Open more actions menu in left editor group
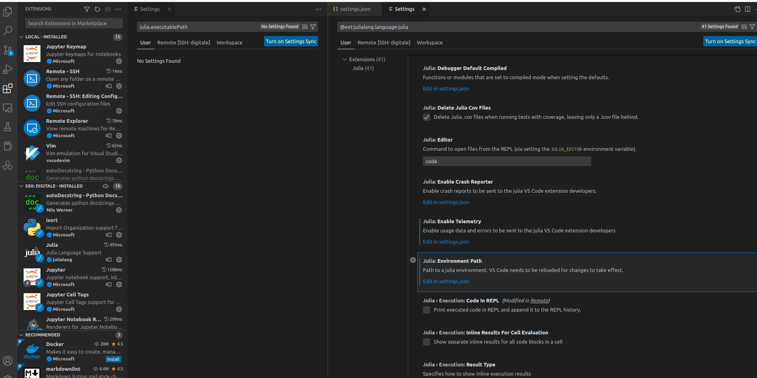The height and width of the screenshot is (378, 757). [x=318, y=9]
